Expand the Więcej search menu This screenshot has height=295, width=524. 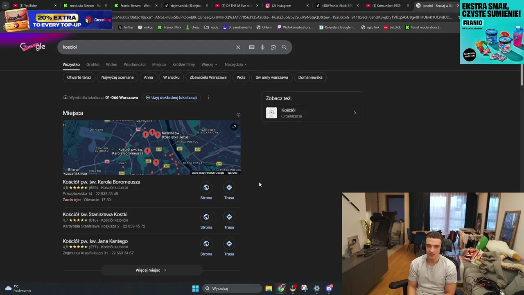[209, 64]
